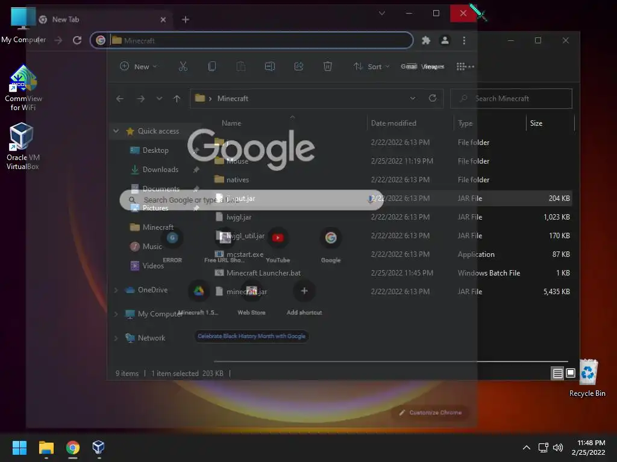This screenshot has height=462, width=617.
Task: Open Videos in the navigation pane
Action: coord(153,265)
